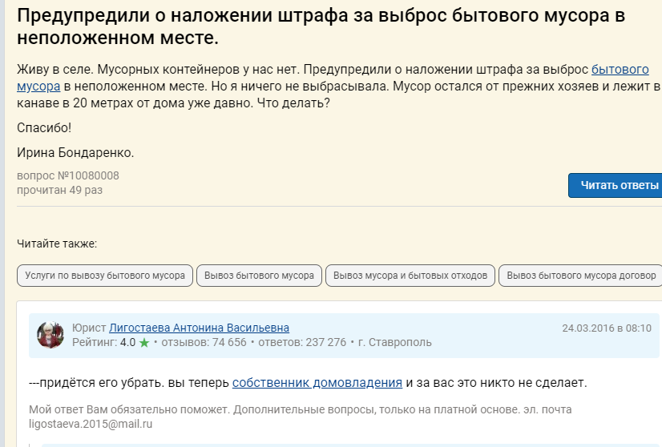Image resolution: width=662 pixels, height=447 pixels.
Task: Choose the 'Вывоз бытового мусора договор' tag
Action: 580,276
